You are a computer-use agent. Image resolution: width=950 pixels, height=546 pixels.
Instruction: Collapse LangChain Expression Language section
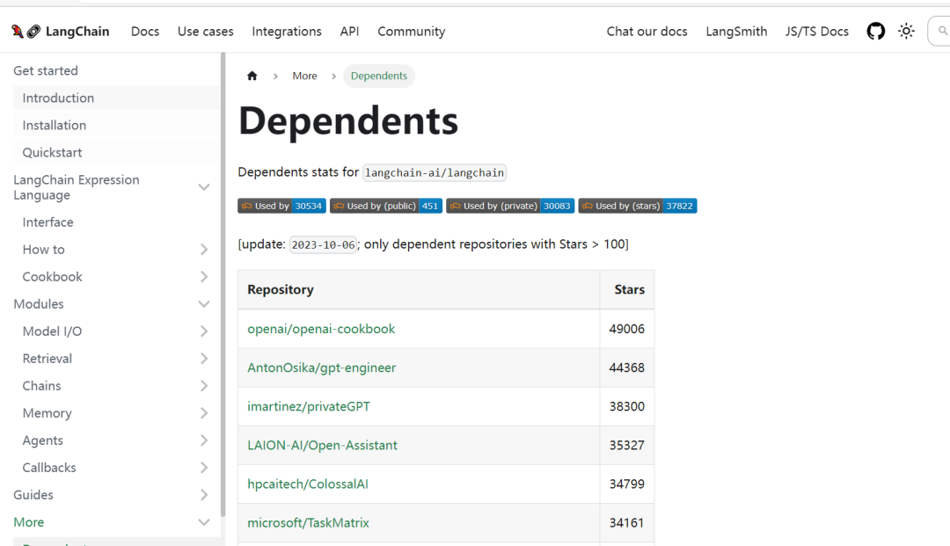pos(204,187)
